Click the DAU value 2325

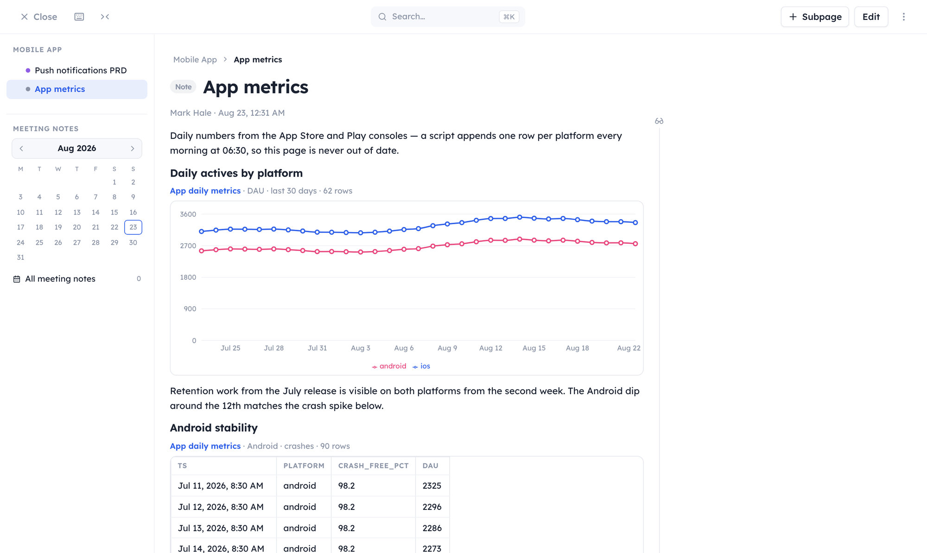pyautogui.click(x=432, y=486)
